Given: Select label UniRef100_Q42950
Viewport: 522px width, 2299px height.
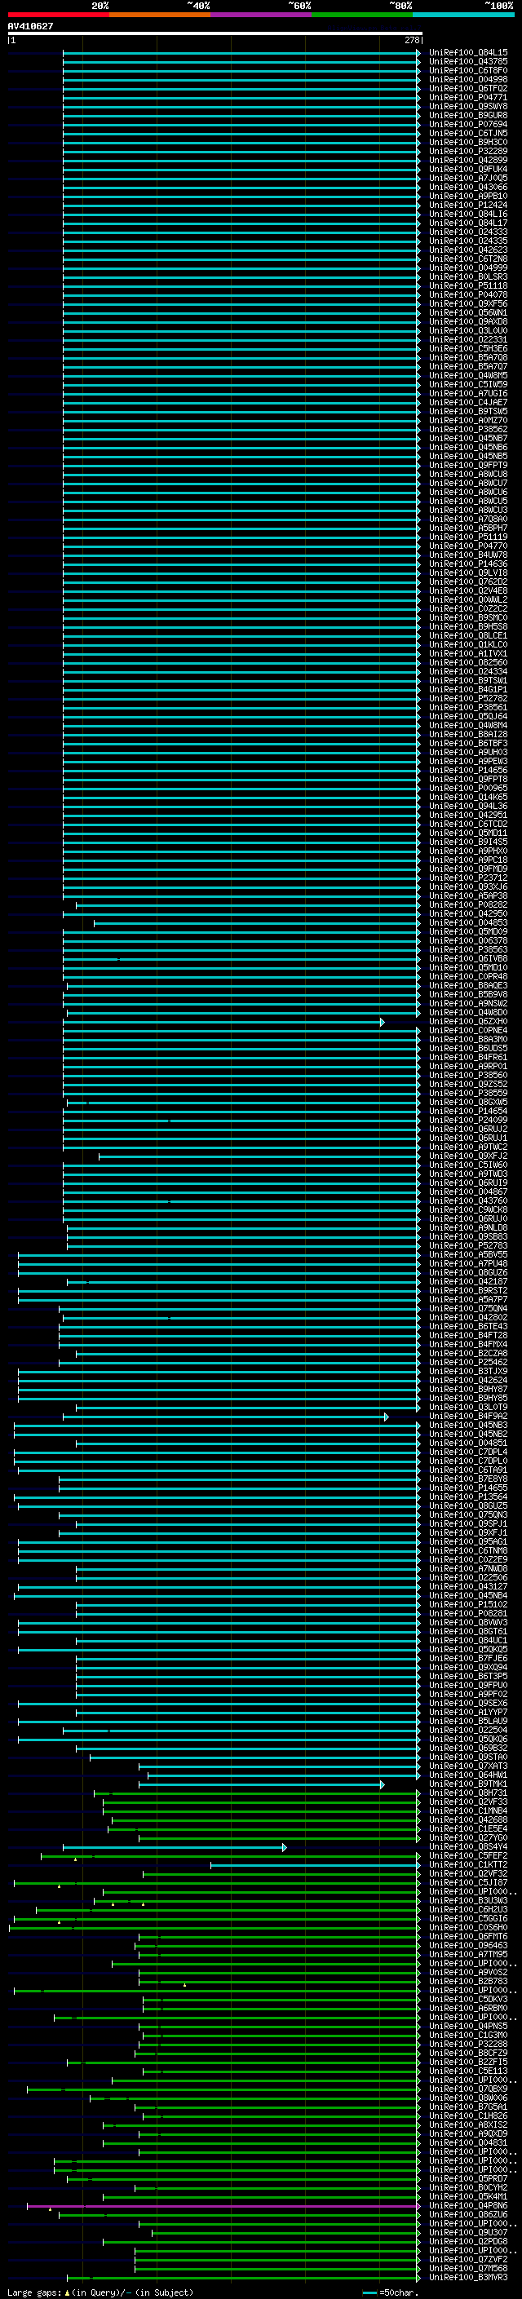Looking at the screenshot, I should point(468,913).
